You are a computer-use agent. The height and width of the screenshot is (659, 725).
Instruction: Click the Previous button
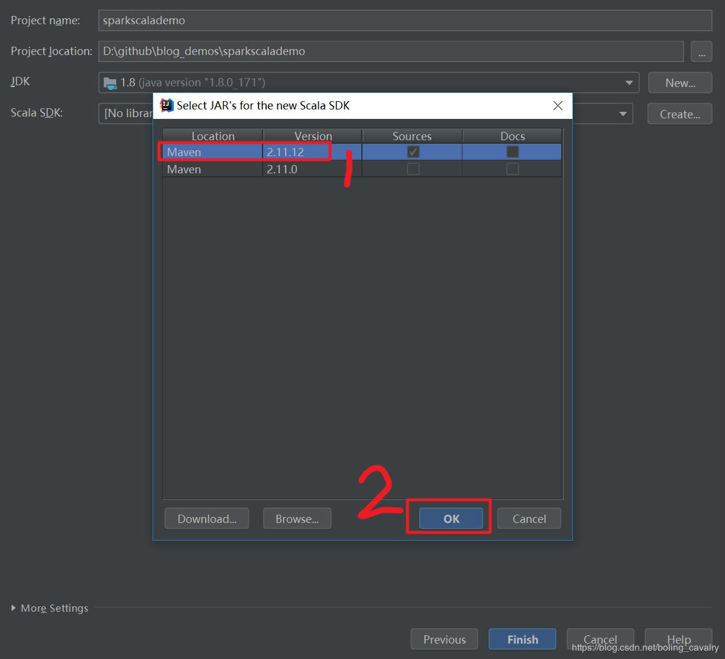click(444, 639)
